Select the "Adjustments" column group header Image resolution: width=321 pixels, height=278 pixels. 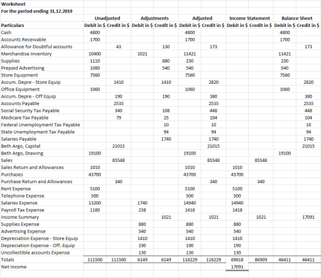tap(155, 18)
